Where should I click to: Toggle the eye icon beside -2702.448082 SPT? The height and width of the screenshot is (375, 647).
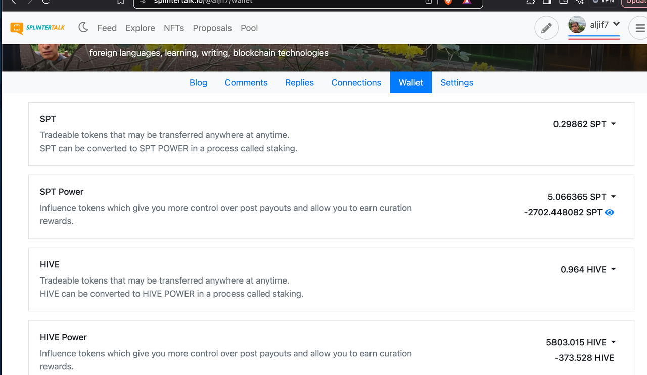tap(610, 212)
